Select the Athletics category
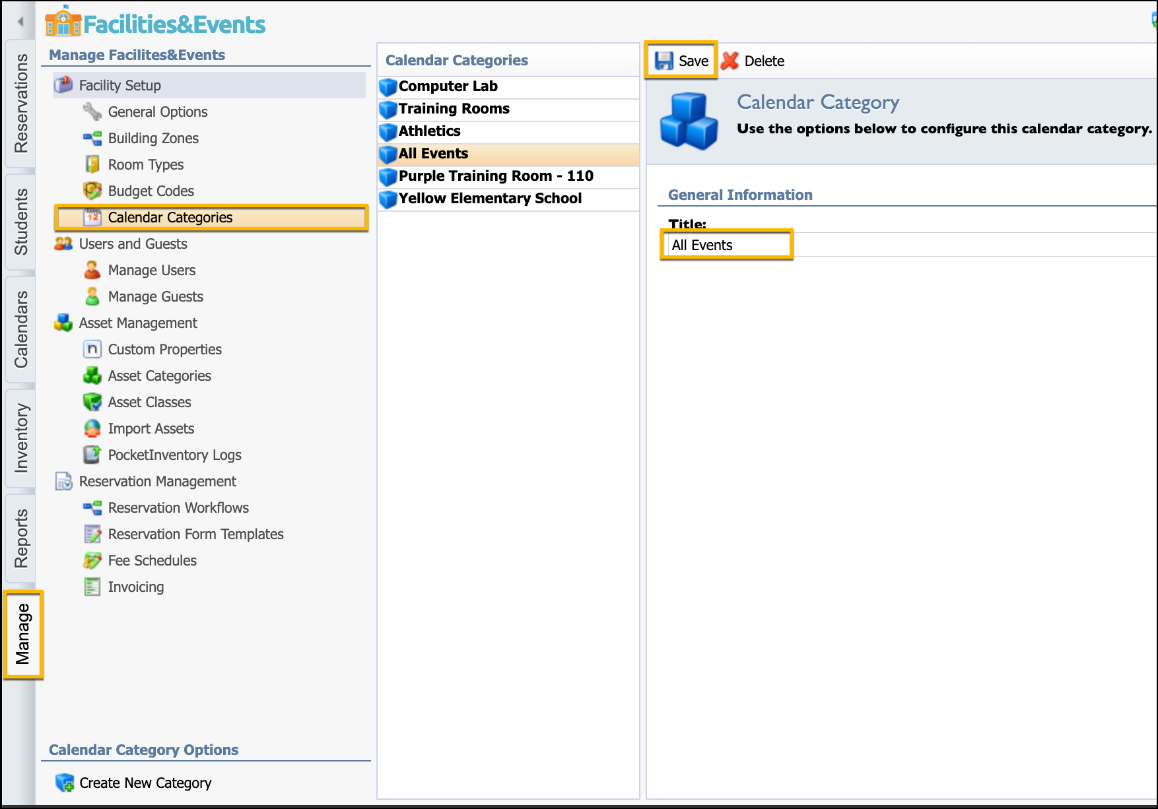1158x809 pixels. tap(508, 131)
